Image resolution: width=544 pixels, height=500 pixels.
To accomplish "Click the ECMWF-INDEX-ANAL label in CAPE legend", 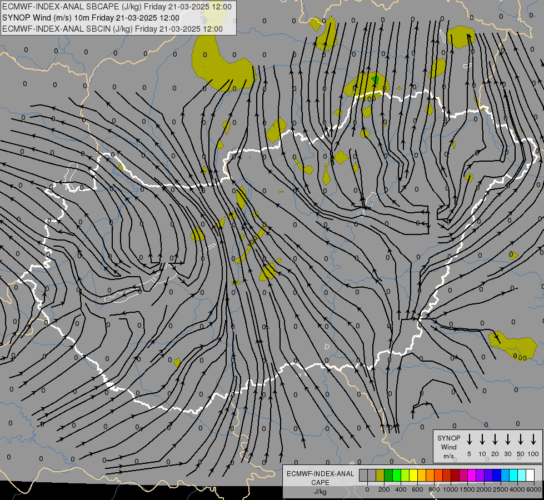I will coord(320,474).
